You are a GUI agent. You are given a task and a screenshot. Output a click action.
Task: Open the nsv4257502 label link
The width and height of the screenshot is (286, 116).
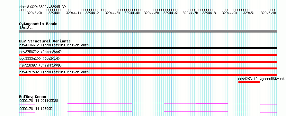tap(55, 72)
